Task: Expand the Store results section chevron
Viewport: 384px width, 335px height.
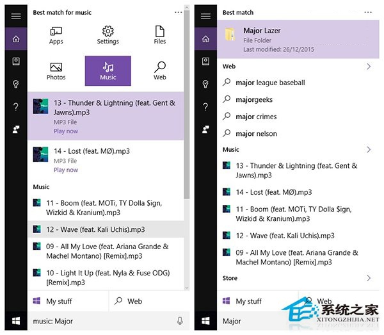Action: pos(369,278)
